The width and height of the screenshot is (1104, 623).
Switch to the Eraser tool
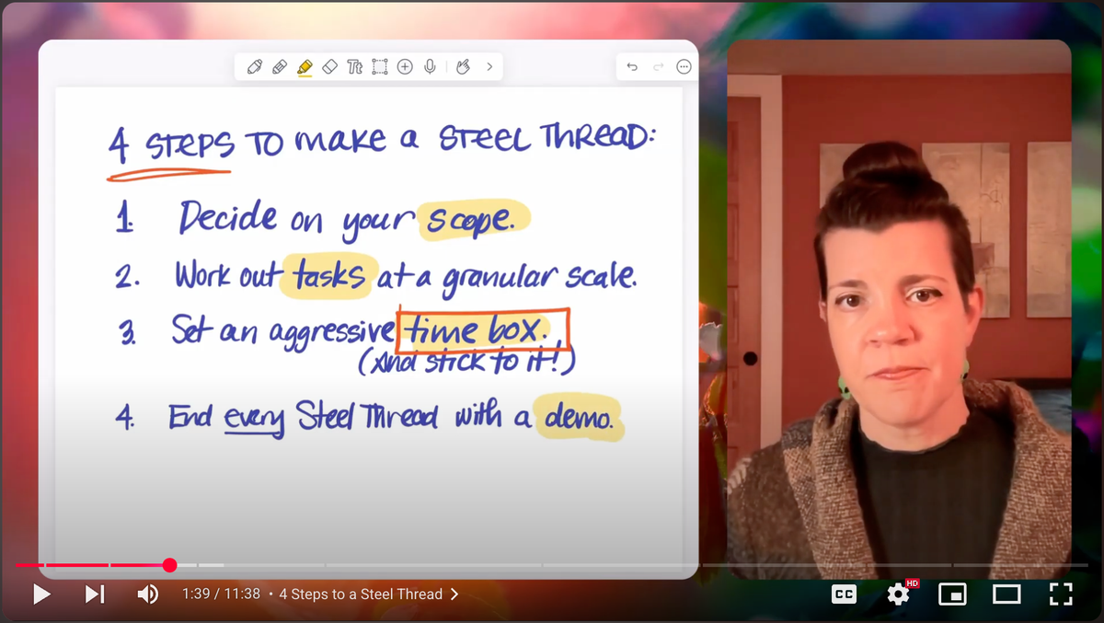330,66
